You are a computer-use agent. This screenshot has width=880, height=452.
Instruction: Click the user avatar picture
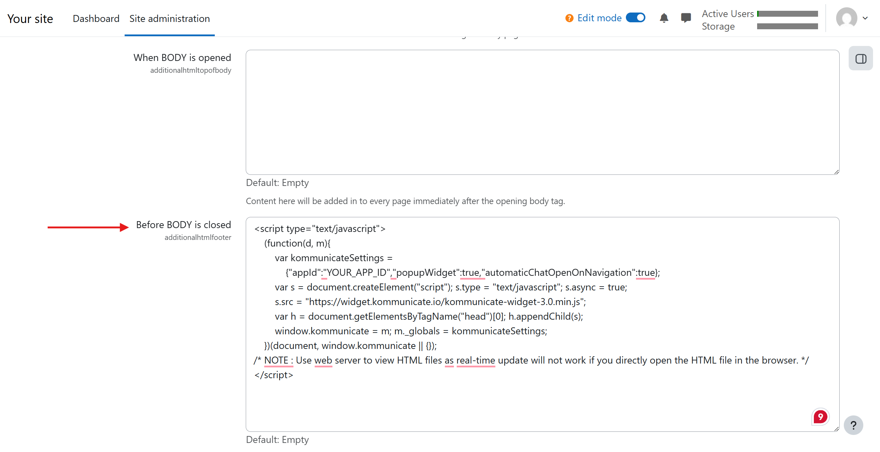pos(847,18)
